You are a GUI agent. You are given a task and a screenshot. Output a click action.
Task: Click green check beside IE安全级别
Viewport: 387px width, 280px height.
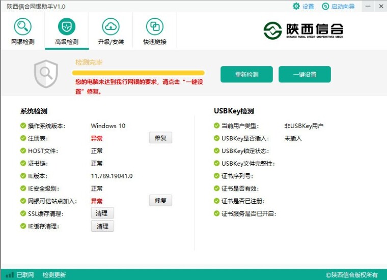pyautogui.click(x=23, y=189)
